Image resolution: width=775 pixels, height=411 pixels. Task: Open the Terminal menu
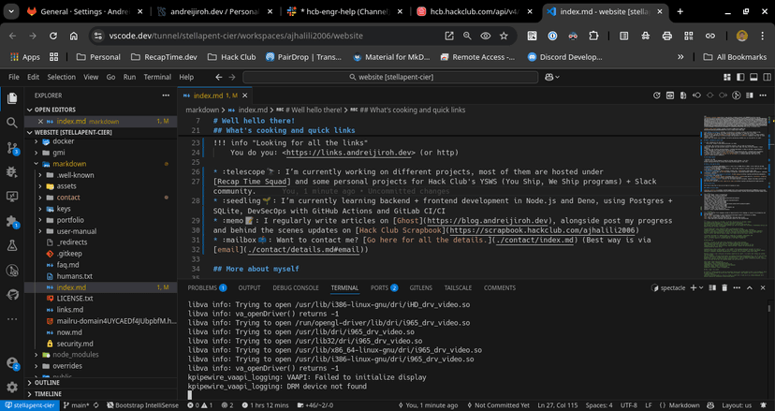point(156,77)
